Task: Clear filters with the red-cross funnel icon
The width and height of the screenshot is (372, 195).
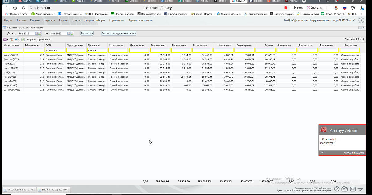Action: 11,39
